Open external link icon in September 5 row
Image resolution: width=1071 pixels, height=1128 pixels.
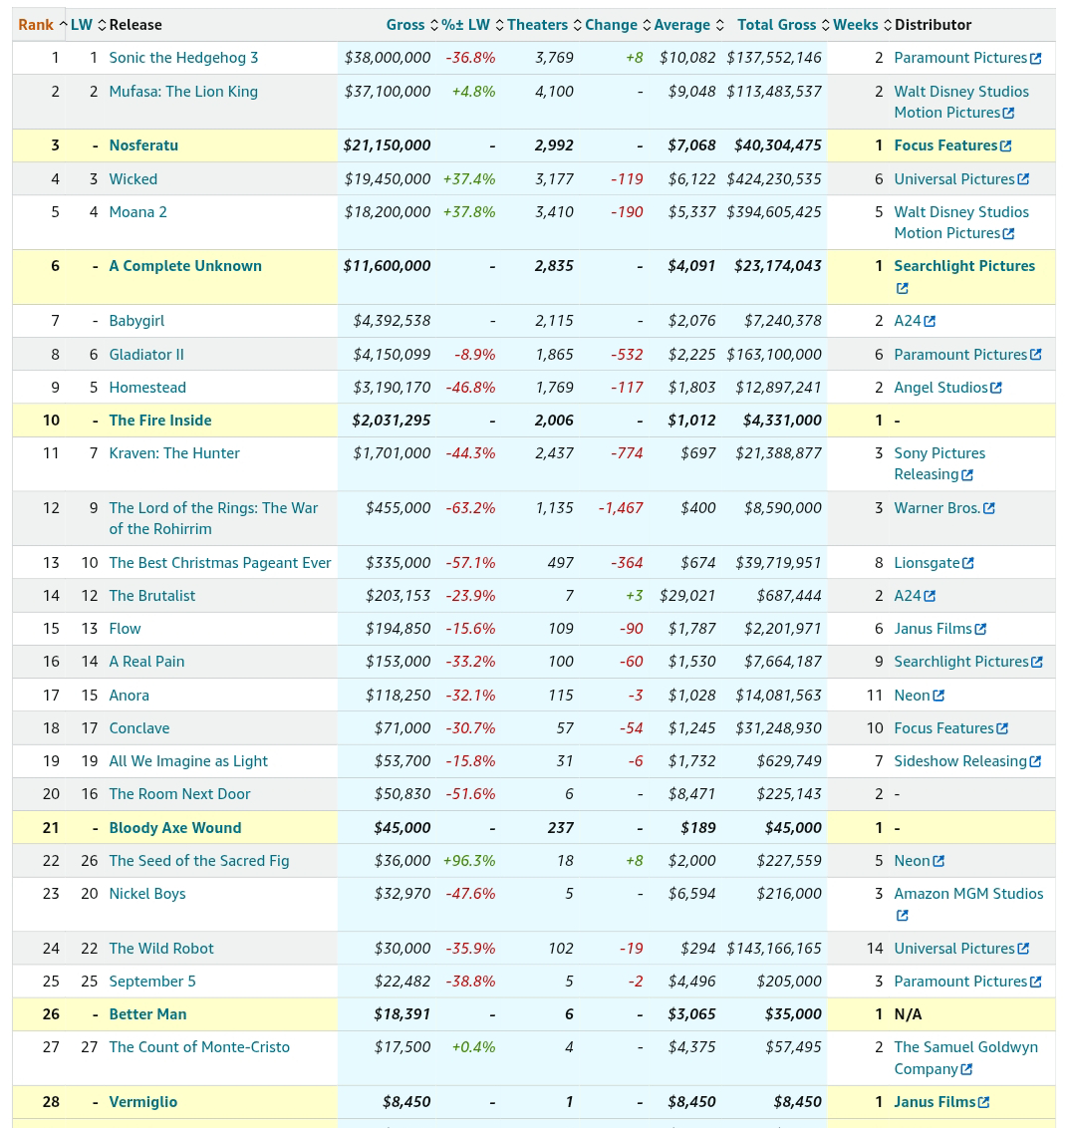point(1036,982)
